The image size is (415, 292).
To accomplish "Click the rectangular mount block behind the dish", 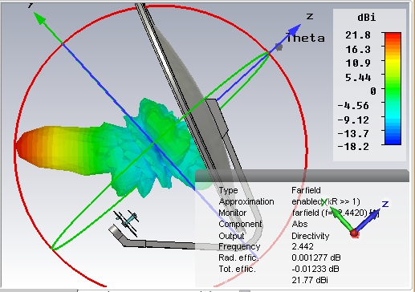I will [217, 118].
